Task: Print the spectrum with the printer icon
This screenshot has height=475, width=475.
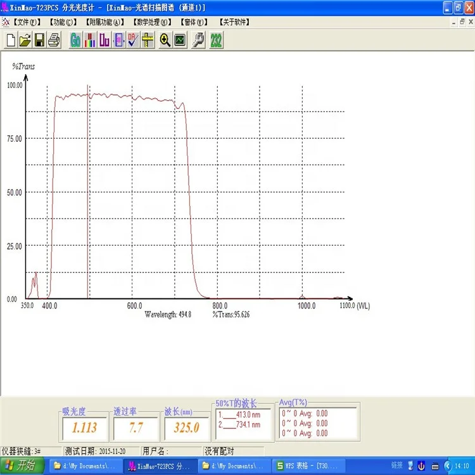Action: pos(54,41)
